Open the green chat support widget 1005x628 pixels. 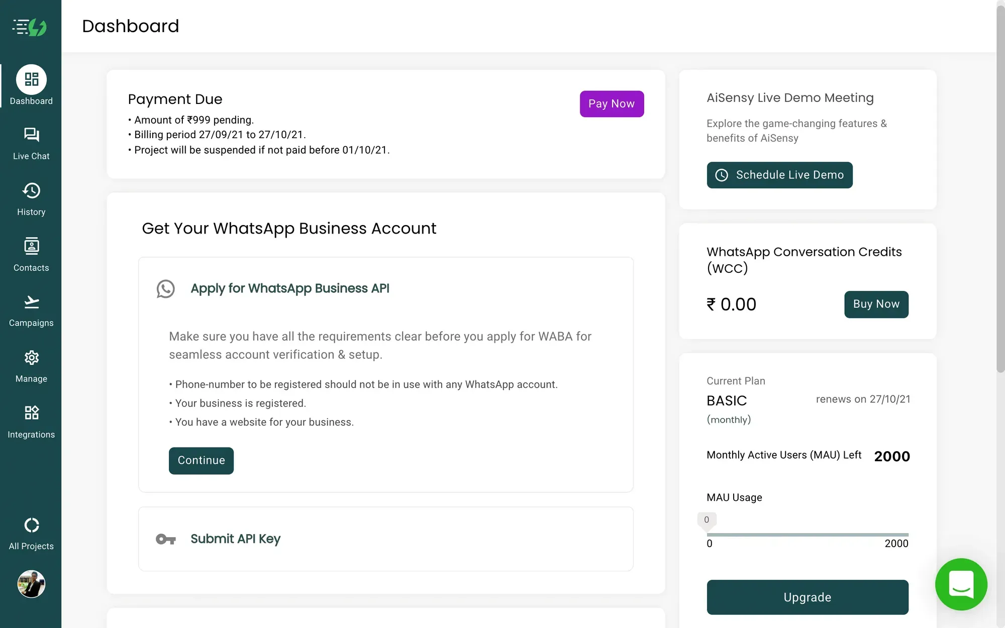coord(961,584)
